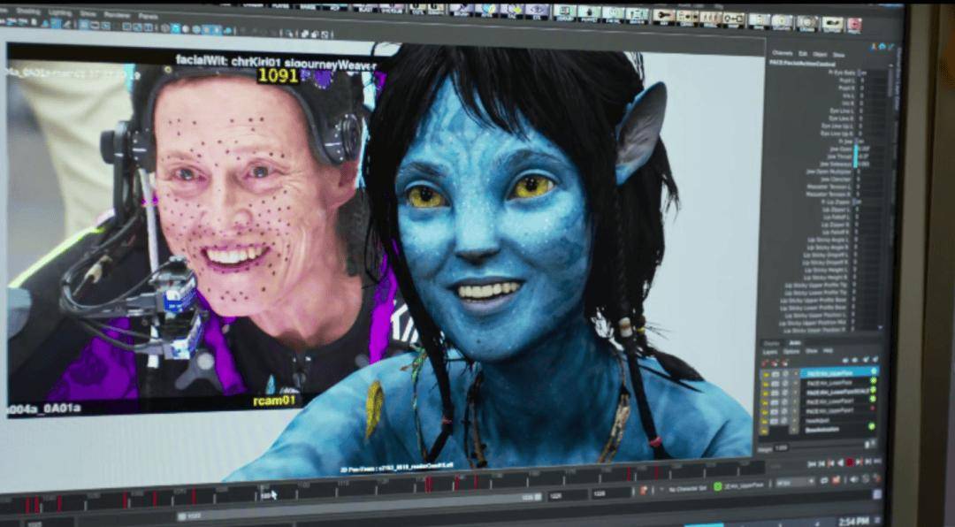The width and height of the screenshot is (955, 527).
Task: Jump to the end of the playback range
Action: pyautogui.click(x=876, y=462)
